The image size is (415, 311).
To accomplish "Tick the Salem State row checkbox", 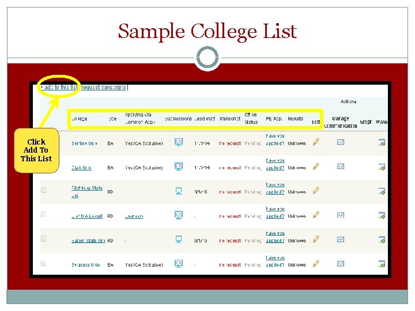I will [44, 239].
